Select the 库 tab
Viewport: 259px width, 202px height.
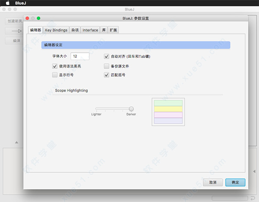104,30
